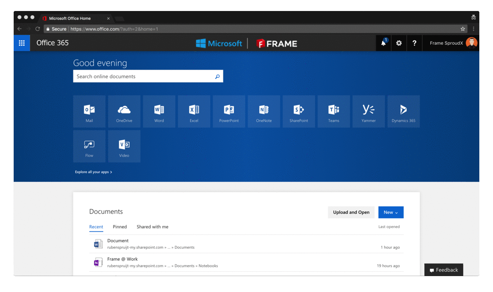Image resolution: width=493 pixels, height=292 pixels.
Task: Launch the Flow app tile
Action: click(x=89, y=146)
